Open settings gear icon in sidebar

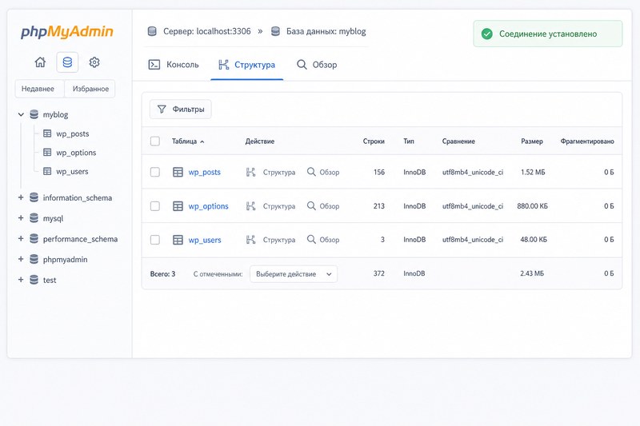94,62
